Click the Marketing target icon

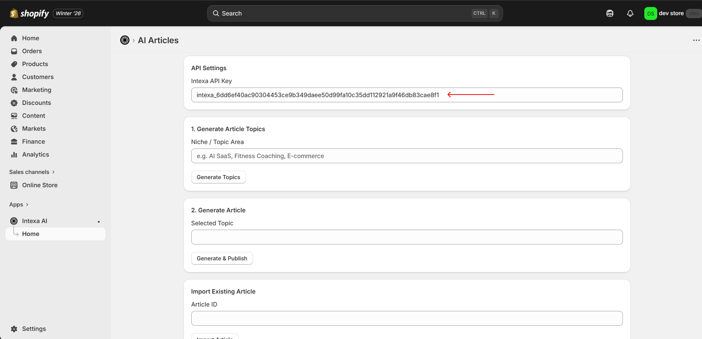click(14, 90)
